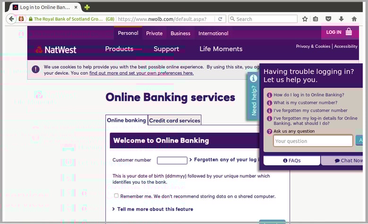Bookmark this page with the star icon
Image resolution: width=368 pixels, height=224 pixels.
point(305,19)
